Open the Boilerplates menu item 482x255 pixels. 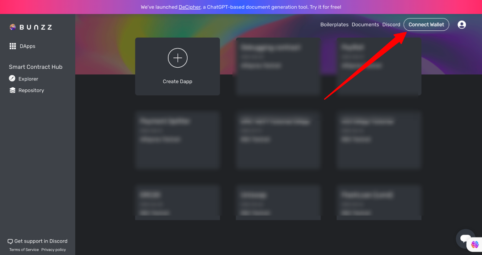tap(334, 24)
